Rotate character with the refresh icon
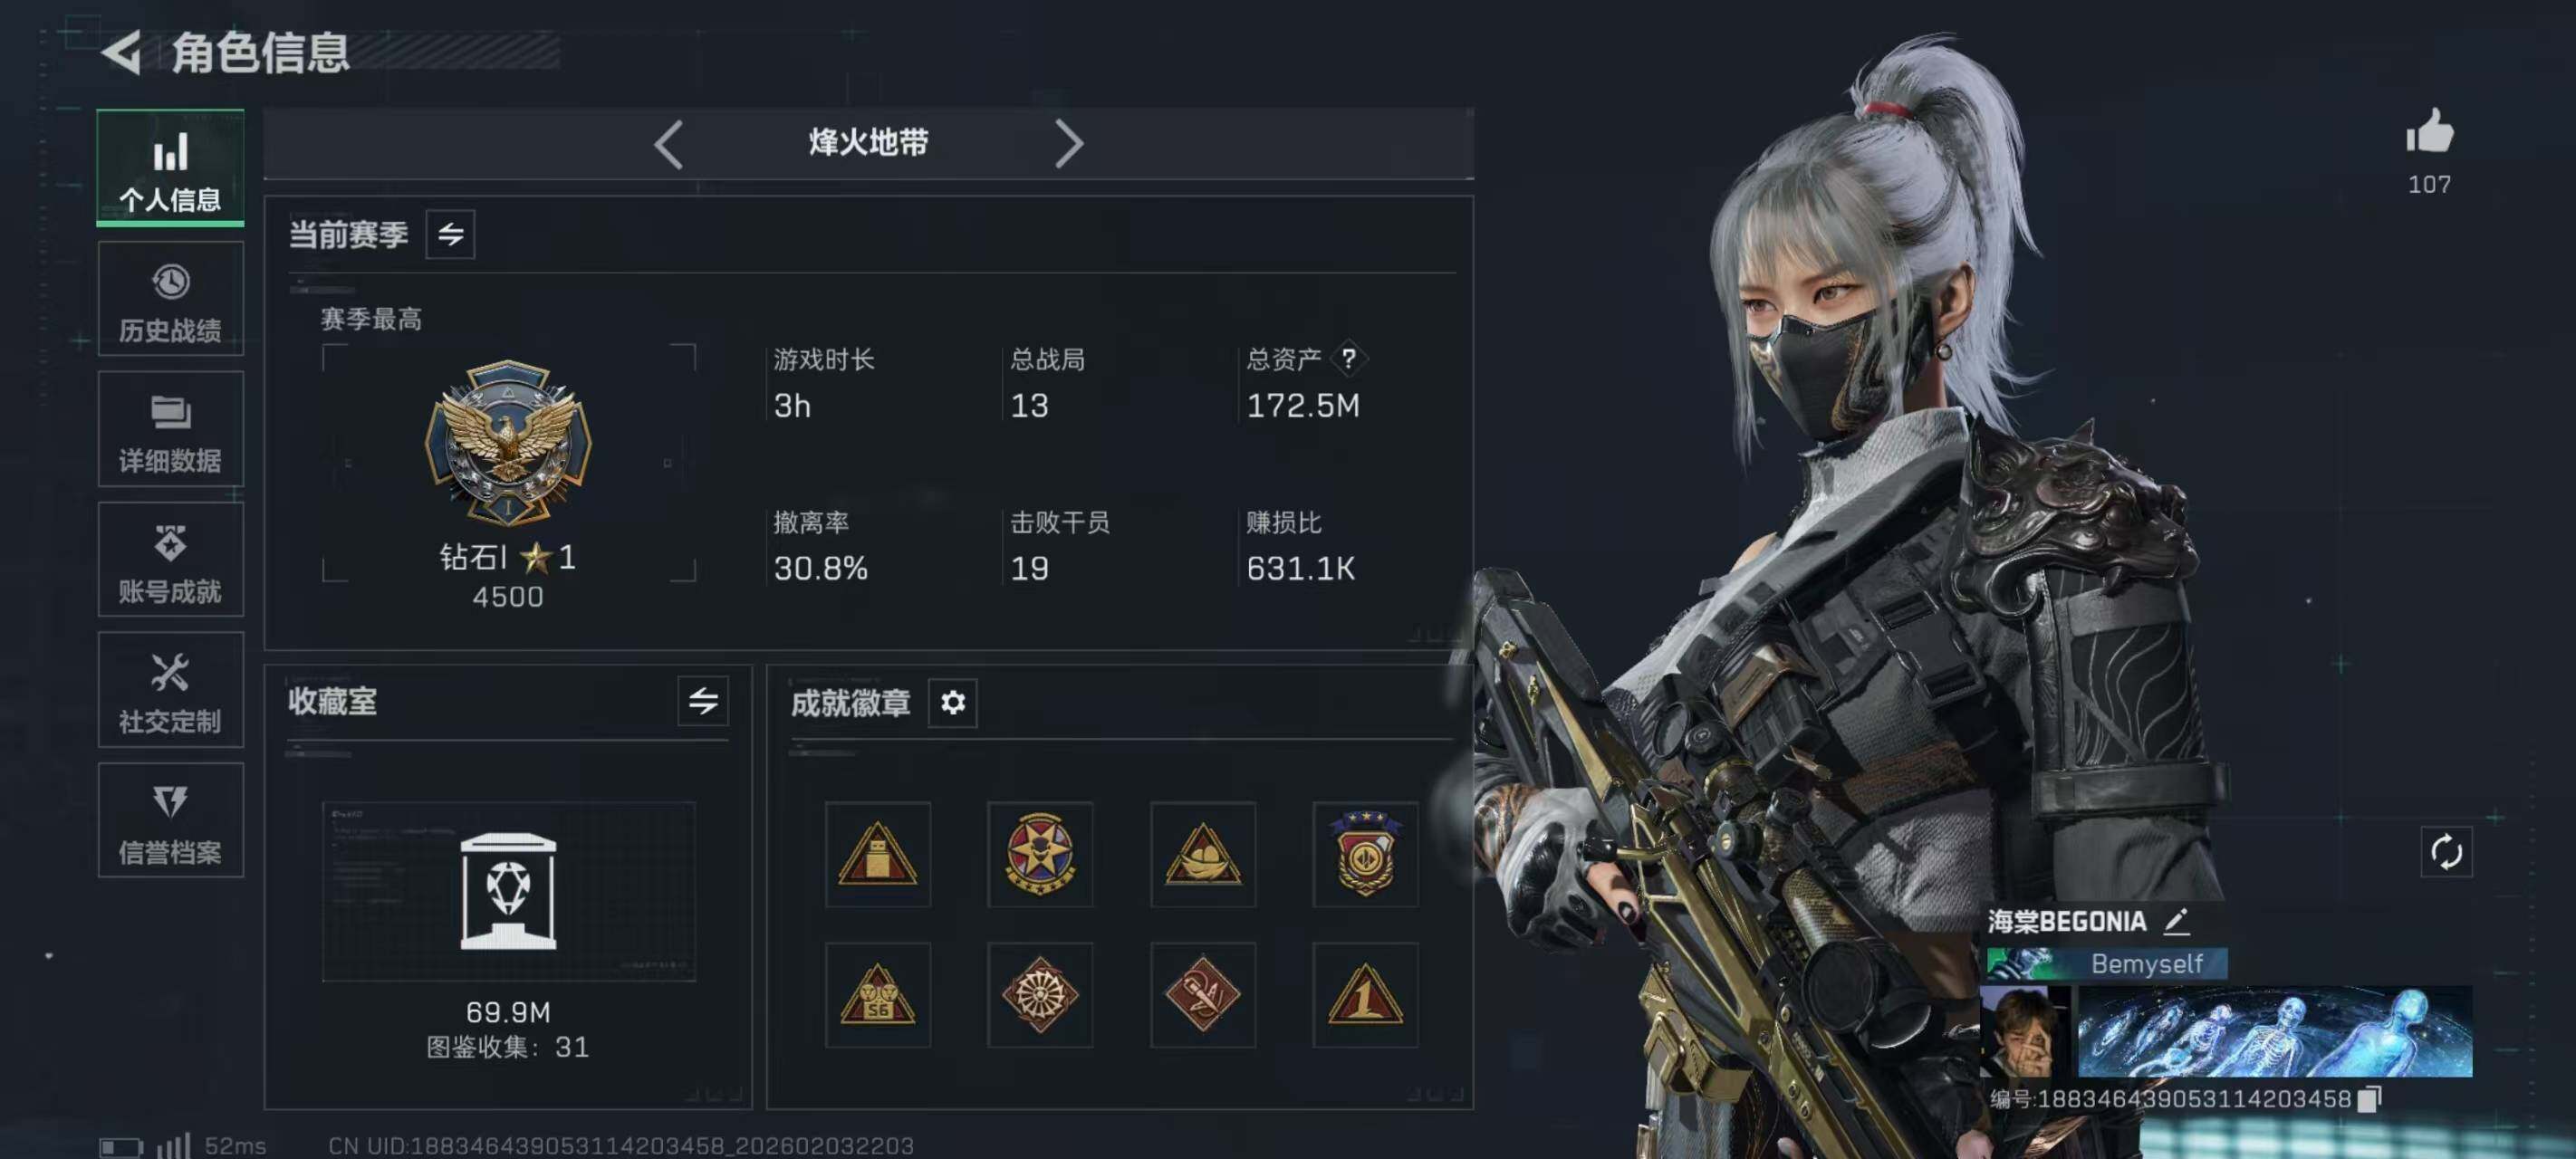The width and height of the screenshot is (2576, 1159). 2446,852
